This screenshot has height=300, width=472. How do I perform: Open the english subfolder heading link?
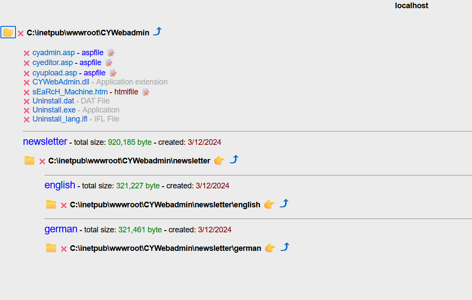(x=60, y=185)
